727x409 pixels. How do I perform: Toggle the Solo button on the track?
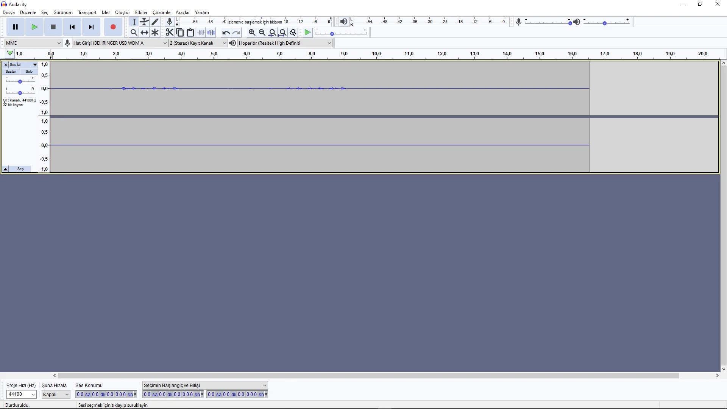29,72
